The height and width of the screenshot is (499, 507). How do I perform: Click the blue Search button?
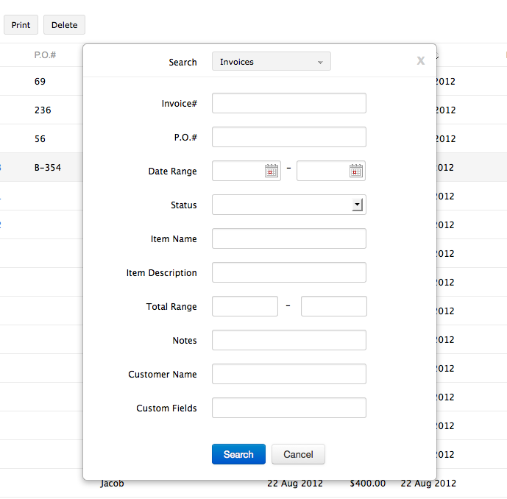238,454
